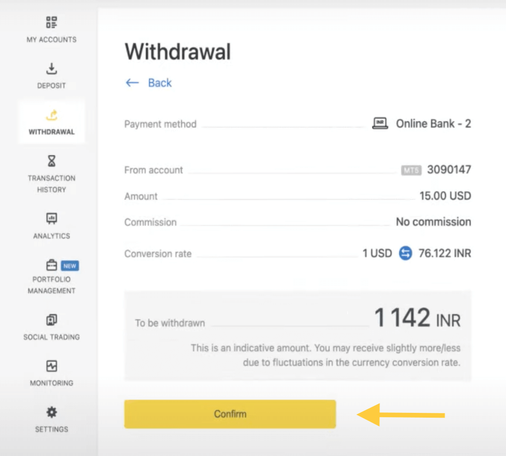This screenshot has width=506, height=456.
Task: Click the "1 142 INR" total
Action: (x=417, y=318)
